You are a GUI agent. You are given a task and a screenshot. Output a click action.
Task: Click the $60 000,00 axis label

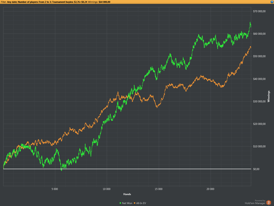(259, 34)
